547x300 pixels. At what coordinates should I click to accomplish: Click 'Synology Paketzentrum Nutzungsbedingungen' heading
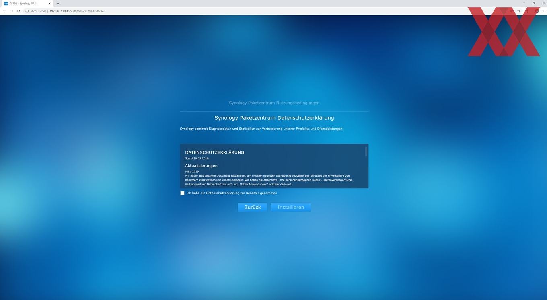pyautogui.click(x=274, y=103)
